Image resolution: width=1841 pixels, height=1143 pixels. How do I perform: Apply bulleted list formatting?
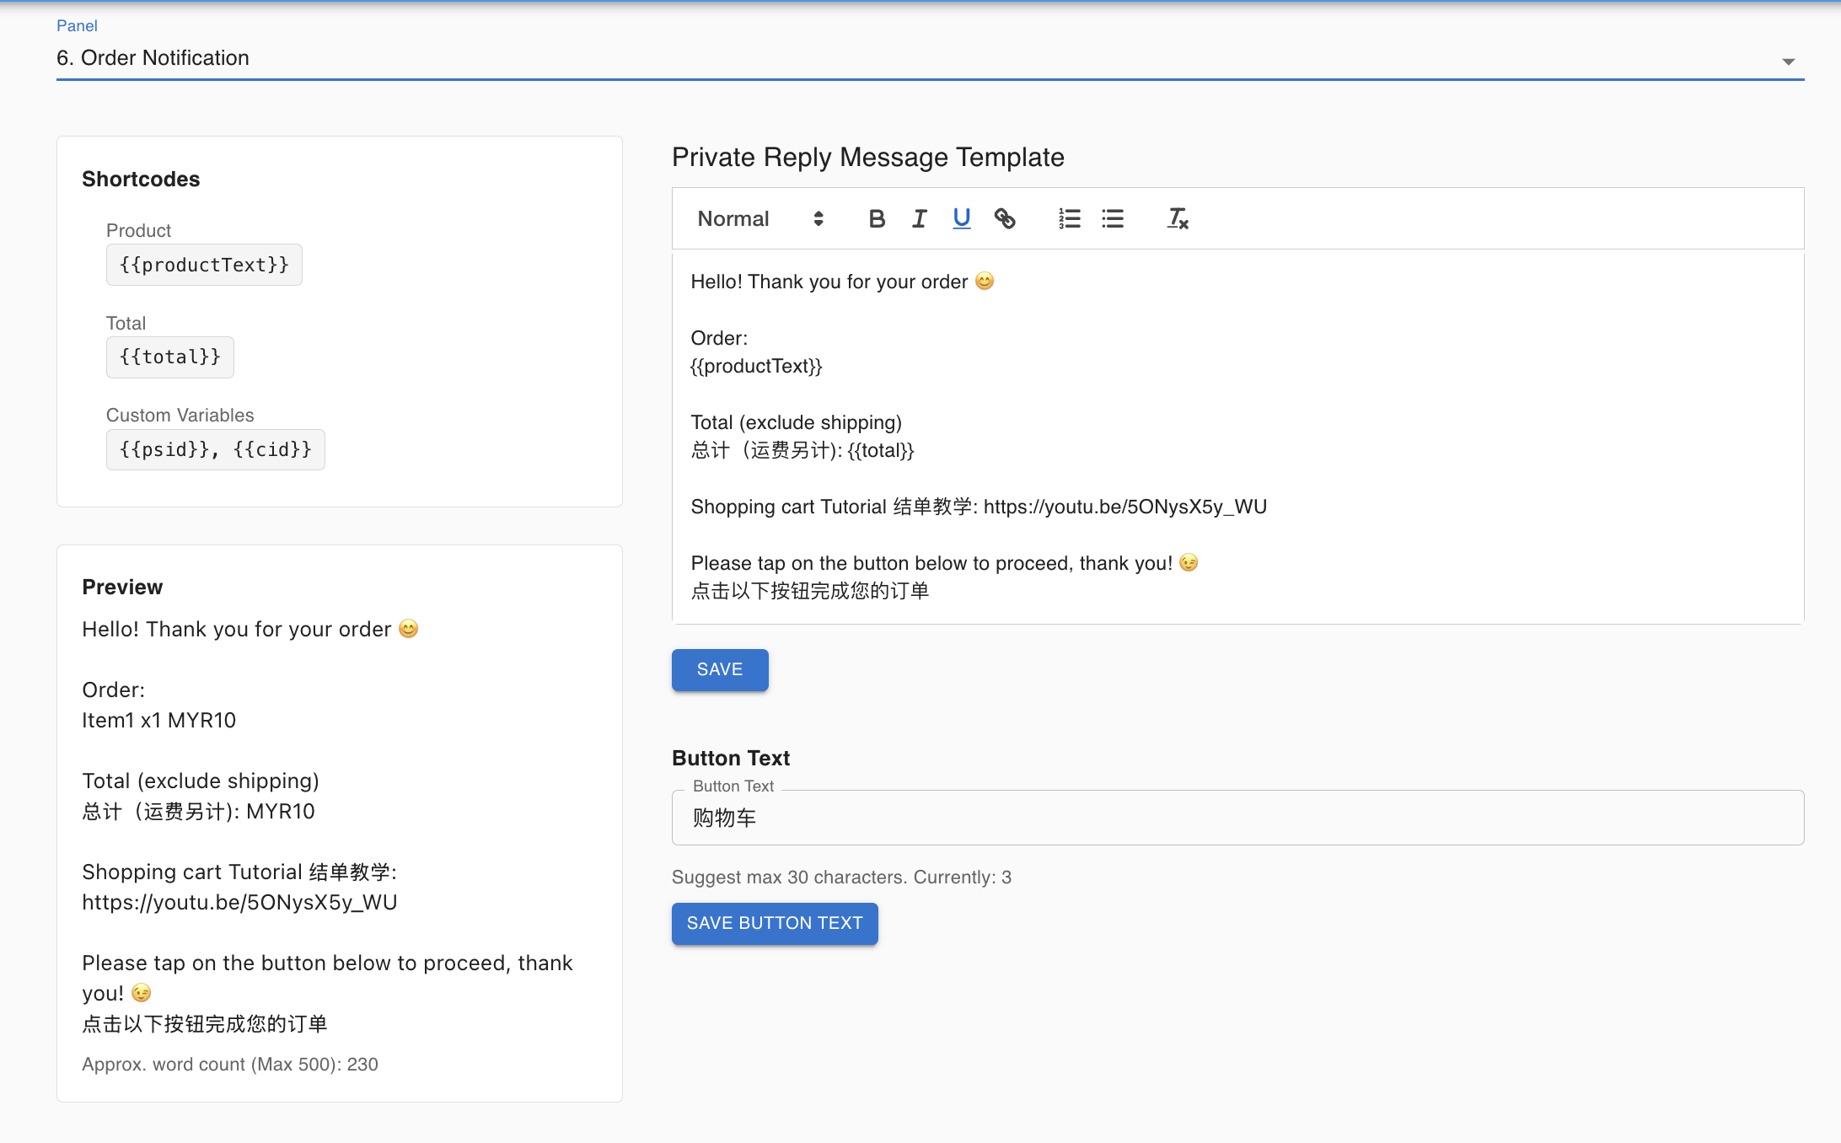tap(1113, 219)
